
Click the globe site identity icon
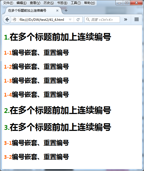coord(15,20)
